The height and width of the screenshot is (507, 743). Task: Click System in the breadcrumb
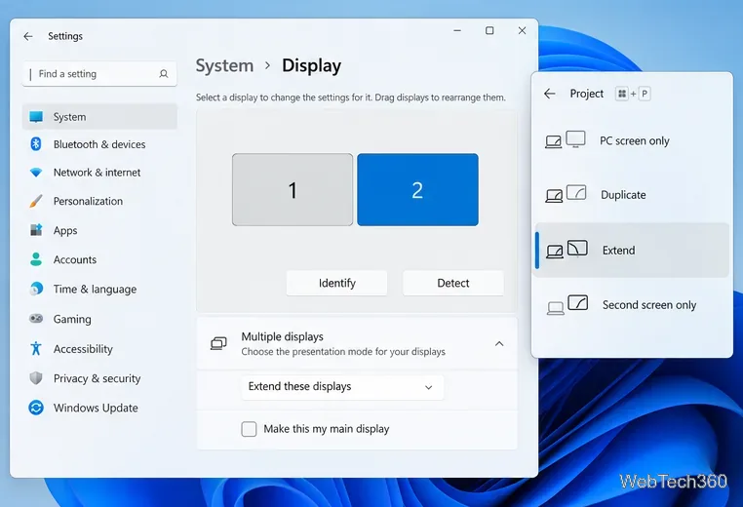tap(224, 65)
